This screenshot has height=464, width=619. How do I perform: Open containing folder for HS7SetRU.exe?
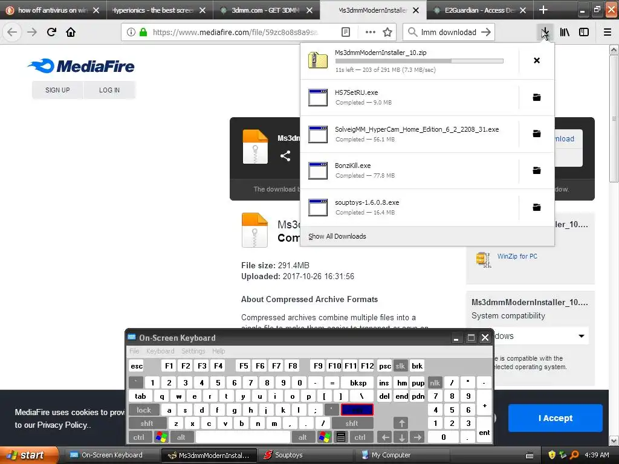537,97
